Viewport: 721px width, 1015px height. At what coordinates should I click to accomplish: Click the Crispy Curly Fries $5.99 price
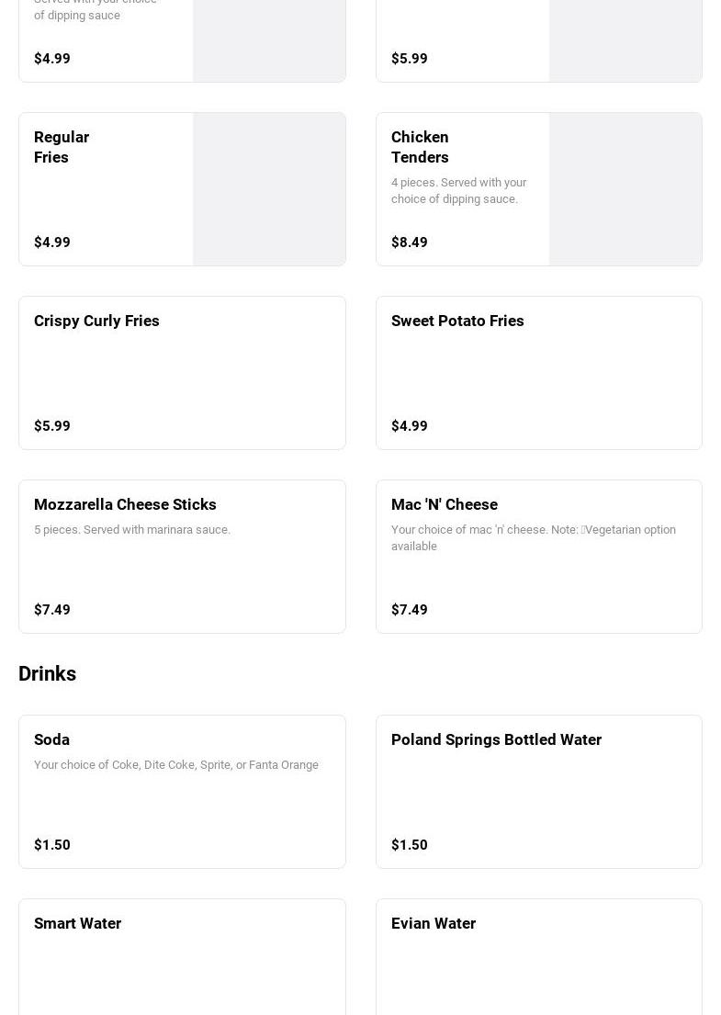(x=52, y=426)
